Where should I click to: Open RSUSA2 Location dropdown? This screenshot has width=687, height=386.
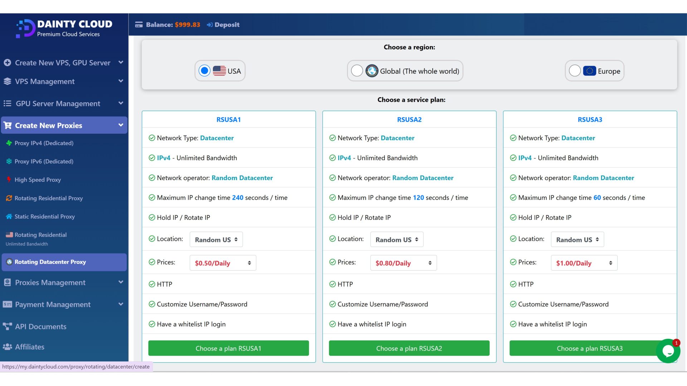point(397,239)
